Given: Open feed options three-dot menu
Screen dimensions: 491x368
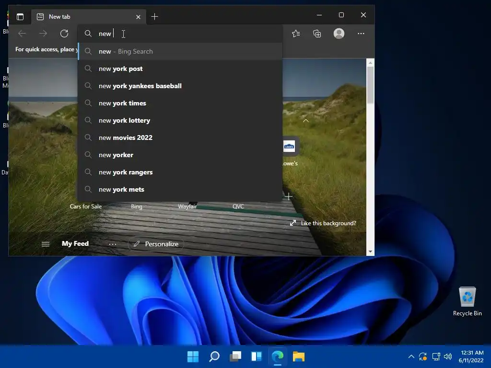Looking at the screenshot, I should (112, 244).
